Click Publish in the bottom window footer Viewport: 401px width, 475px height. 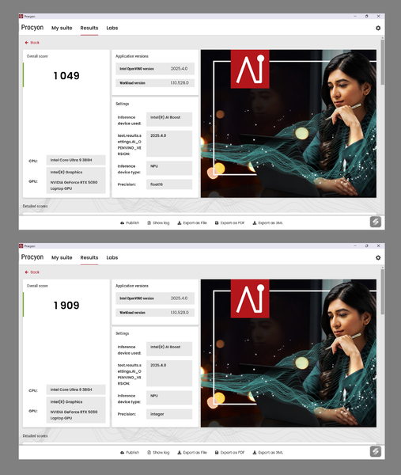130,452
